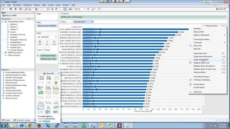Image resolution: width=230 pixels, height=129 pixels.
Task: Open the Marks type Automatic dropdown
Action: click(x=47, y=37)
